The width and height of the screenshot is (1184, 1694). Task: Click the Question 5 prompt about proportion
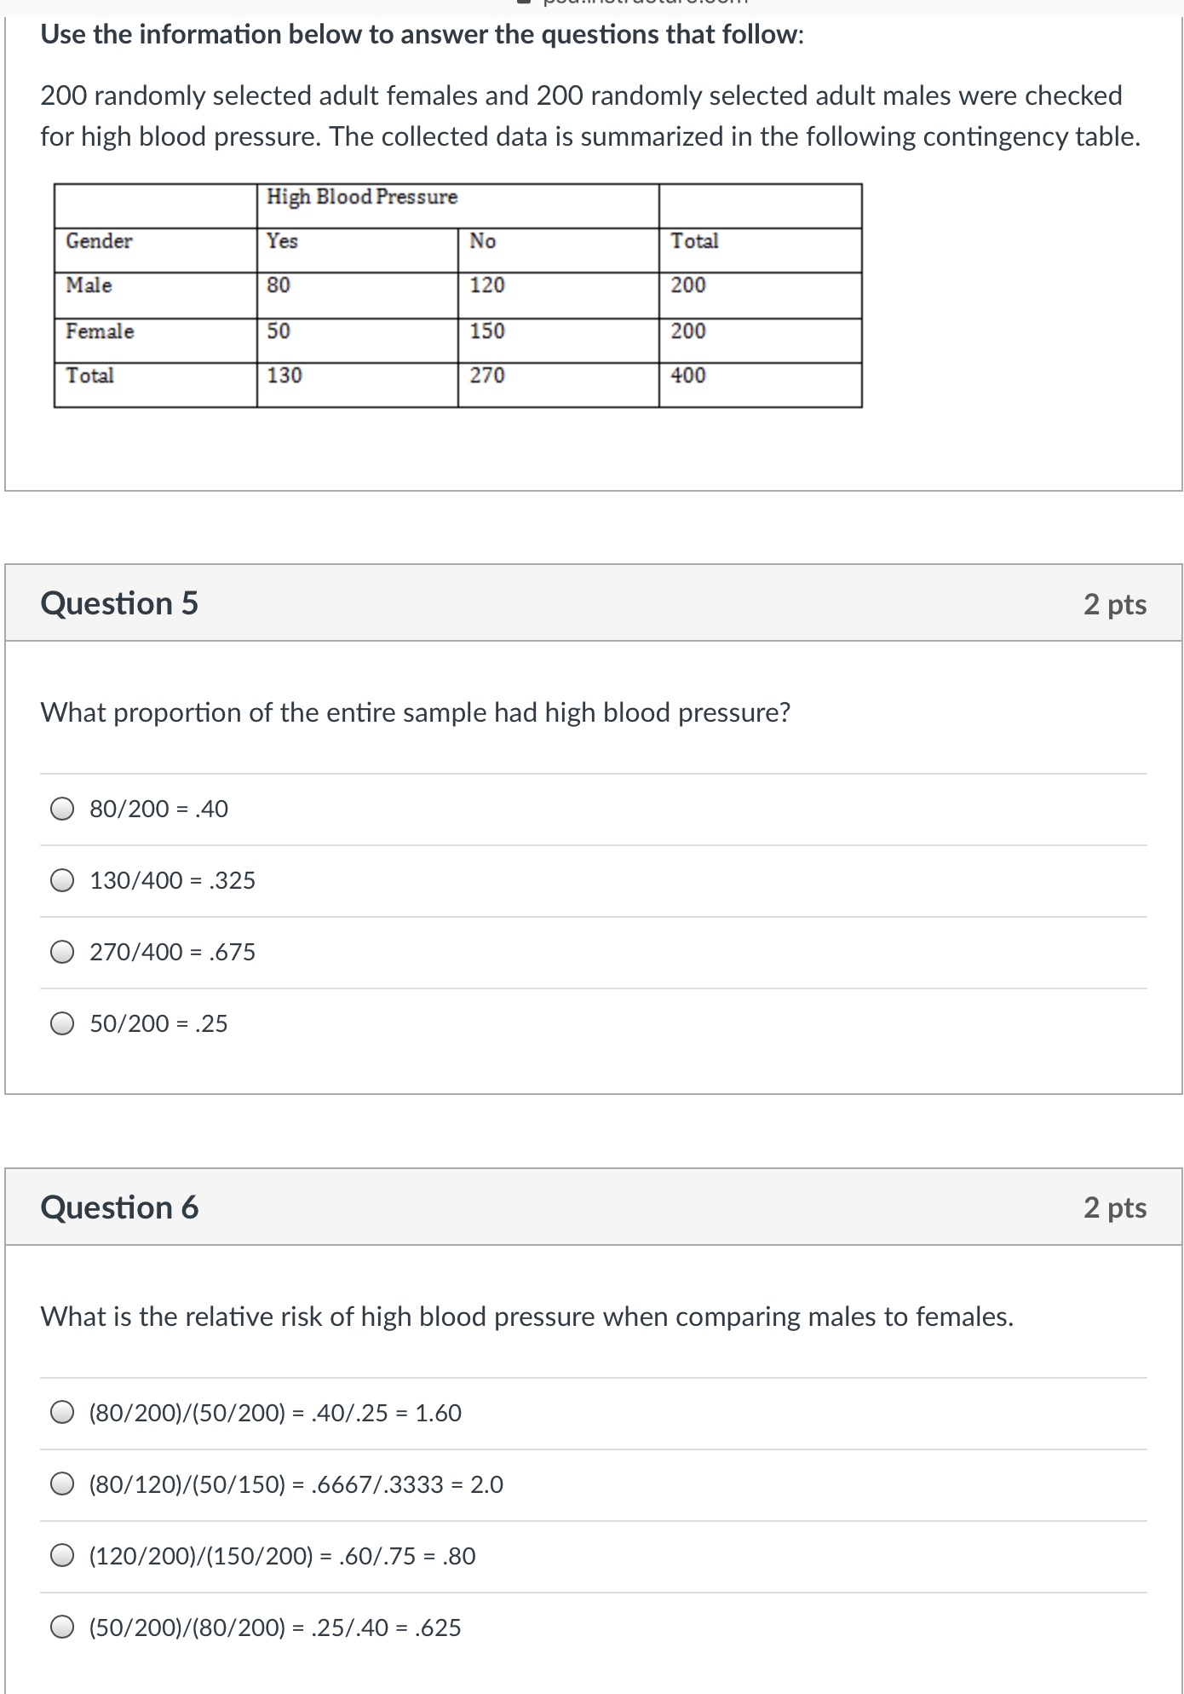coord(416,712)
